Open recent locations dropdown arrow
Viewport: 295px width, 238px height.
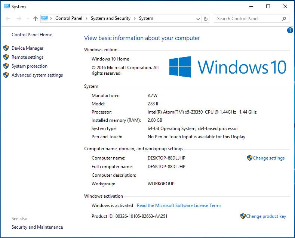tap(28, 19)
